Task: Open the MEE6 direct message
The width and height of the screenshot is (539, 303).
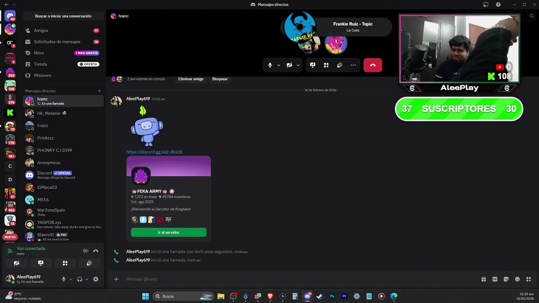Action: (x=63, y=199)
